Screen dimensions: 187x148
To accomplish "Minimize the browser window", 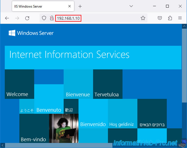I will coord(154,6).
